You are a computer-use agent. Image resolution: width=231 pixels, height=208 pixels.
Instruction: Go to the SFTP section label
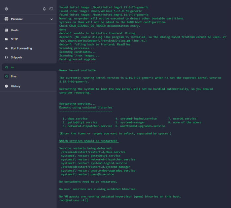pyautogui.click(x=14, y=39)
